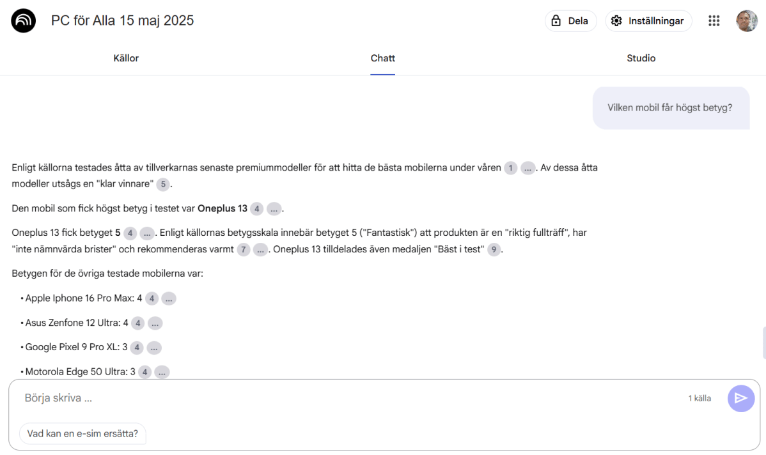The height and width of the screenshot is (455, 766).
Task: Open the Google apps grid
Action: [x=714, y=21]
